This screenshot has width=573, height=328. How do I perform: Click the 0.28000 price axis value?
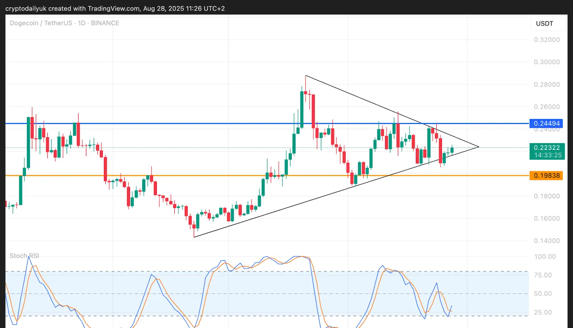point(547,85)
